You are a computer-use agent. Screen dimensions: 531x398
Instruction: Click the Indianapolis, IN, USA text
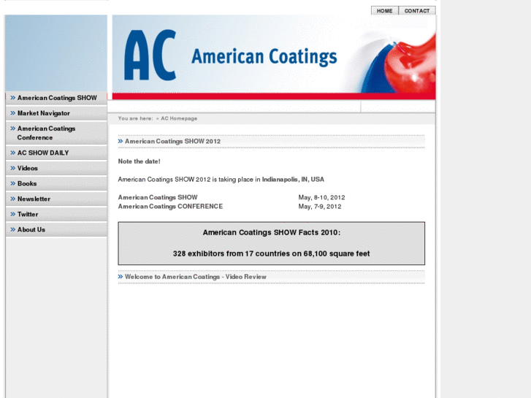[293, 180]
